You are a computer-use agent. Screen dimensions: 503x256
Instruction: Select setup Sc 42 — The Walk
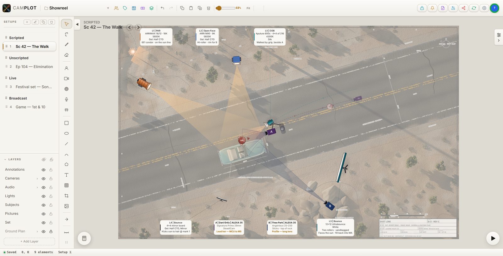point(30,47)
